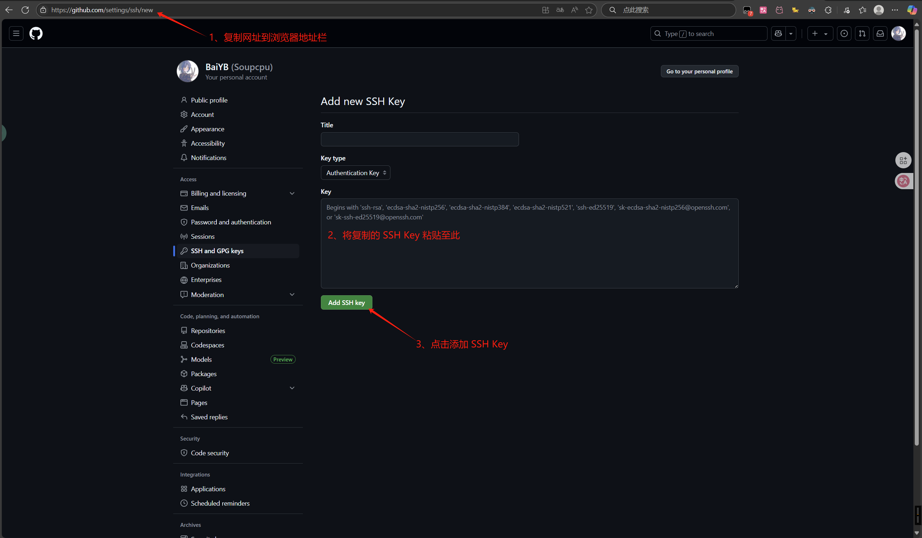Open Appearance settings

click(238, 129)
